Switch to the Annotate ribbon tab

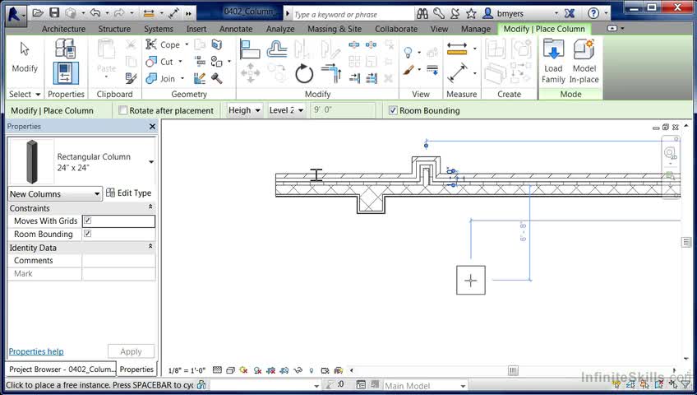coord(236,29)
